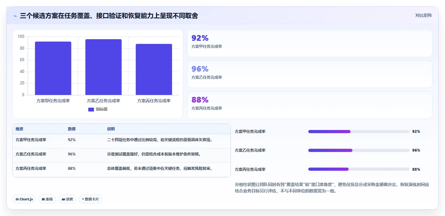Click the 方案乙任务完成率 progress bar

(359, 150)
